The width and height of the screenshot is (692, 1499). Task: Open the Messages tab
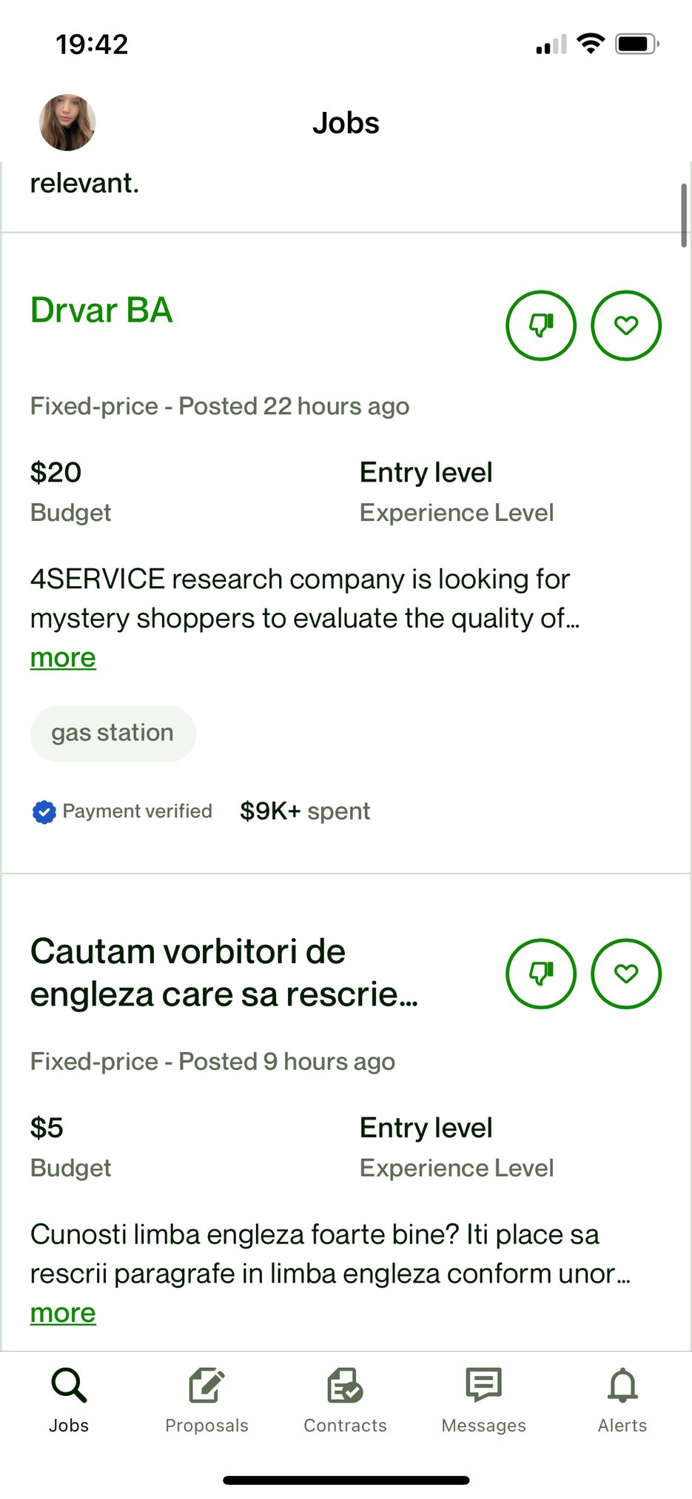[483, 1400]
